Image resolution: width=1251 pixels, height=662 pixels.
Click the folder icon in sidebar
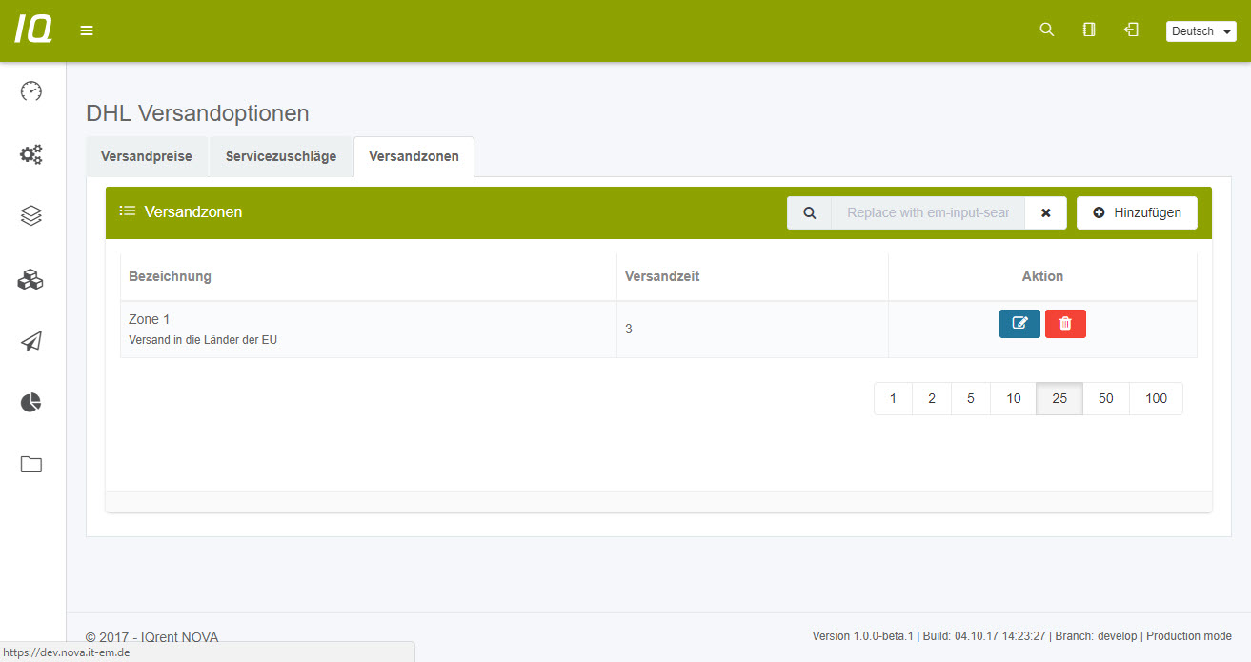31,465
